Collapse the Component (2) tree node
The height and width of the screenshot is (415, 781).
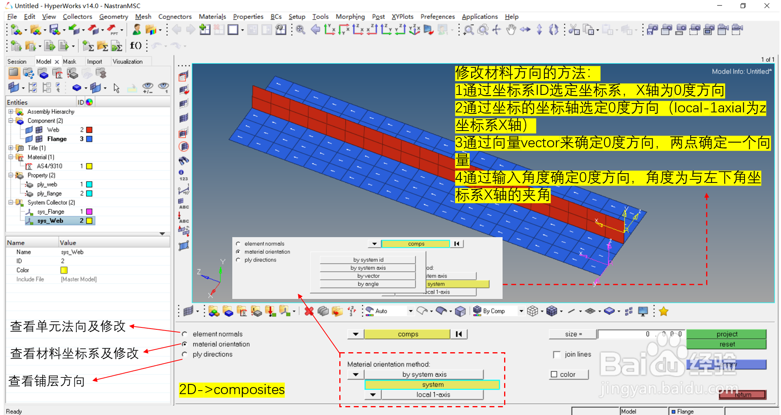(11, 121)
